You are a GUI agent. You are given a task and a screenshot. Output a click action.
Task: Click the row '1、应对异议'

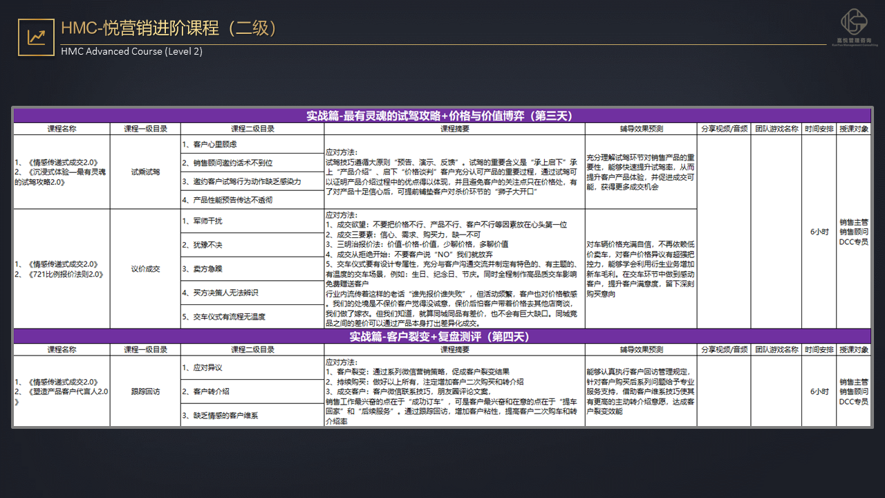(x=252, y=367)
